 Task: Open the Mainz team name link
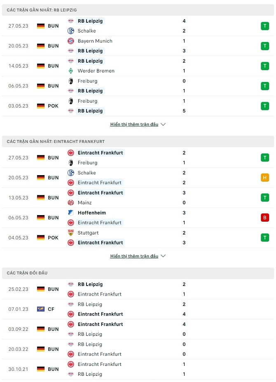pyautogui.click(x=84, y=203)
